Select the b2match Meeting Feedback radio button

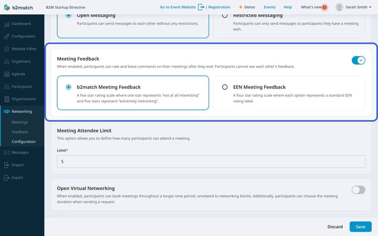click(x=69, y=87)
